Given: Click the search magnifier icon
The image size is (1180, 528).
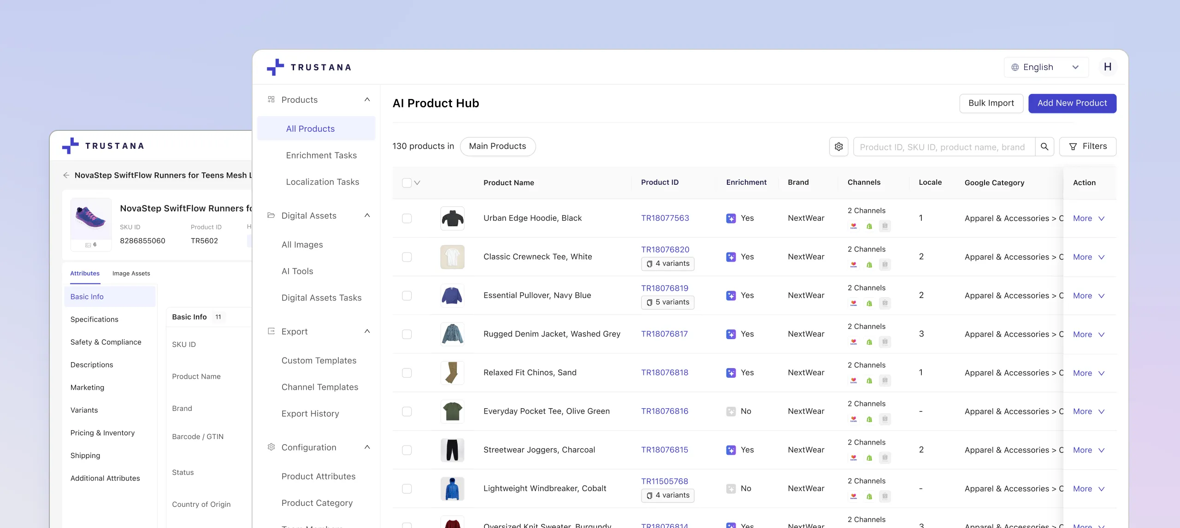Looking at the screenshot, I should [x=1044, y=147].
